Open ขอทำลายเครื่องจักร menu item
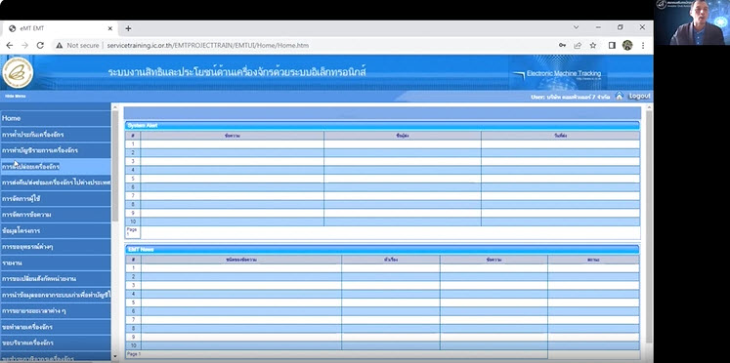 [56, 327]
